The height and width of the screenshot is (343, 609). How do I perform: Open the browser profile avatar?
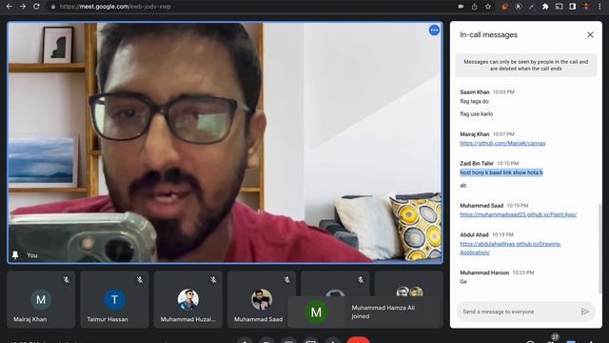[586, 7]
